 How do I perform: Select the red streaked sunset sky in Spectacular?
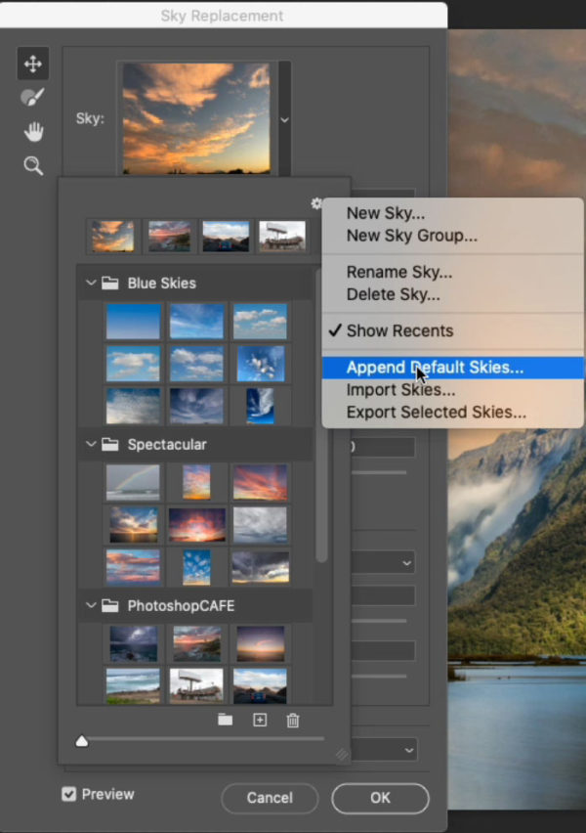pos(260,482)
